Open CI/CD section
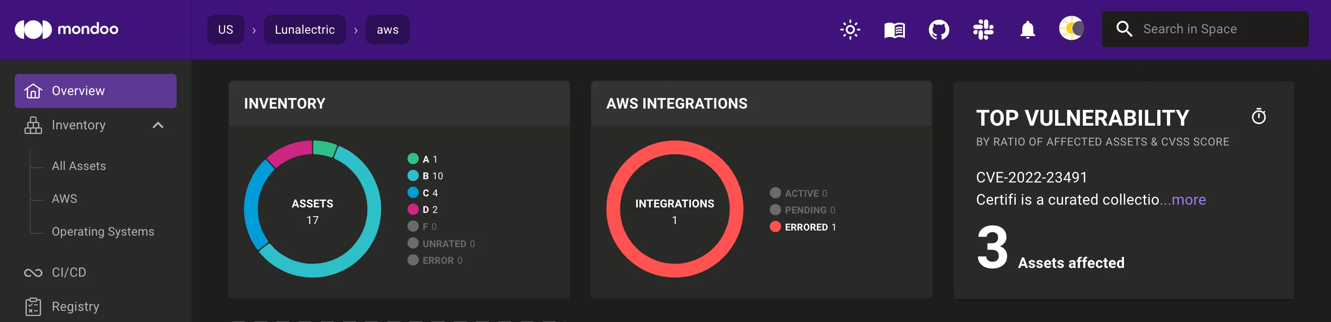This screenshot has height=322, width=1331. (x=69, y=273)
